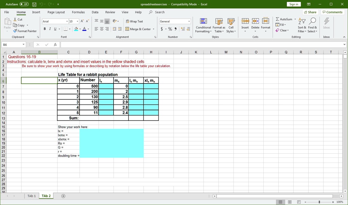This screenshot has width=348, height=205.
Task: Click the Share button
Action: 310,12
